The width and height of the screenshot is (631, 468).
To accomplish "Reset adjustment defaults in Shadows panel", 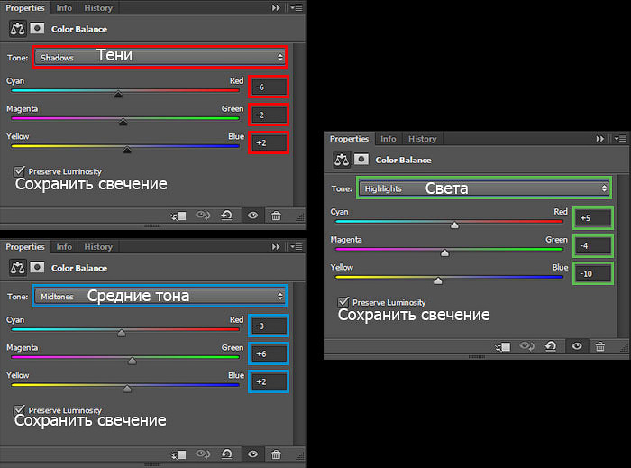I will (227, 216).
